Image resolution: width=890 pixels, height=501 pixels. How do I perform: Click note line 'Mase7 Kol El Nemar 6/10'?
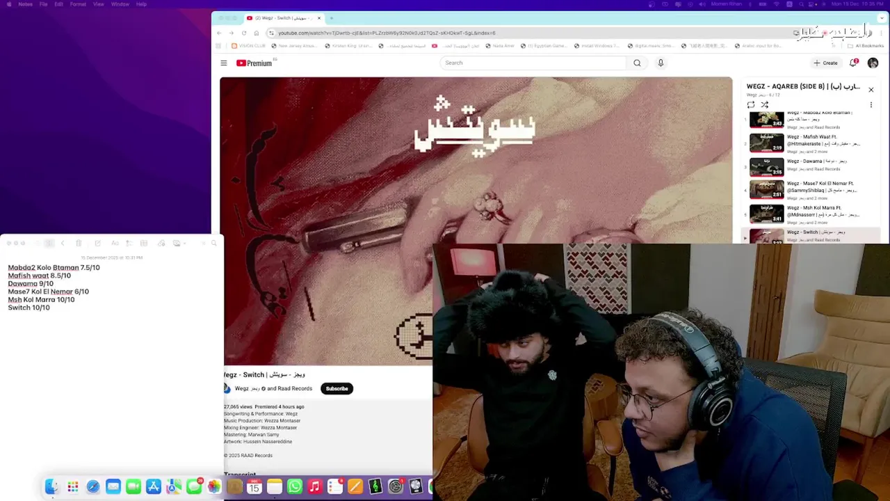coord(48,292)
